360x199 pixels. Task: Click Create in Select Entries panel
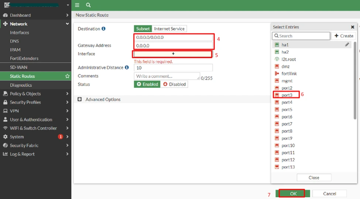tap(344, 36)
